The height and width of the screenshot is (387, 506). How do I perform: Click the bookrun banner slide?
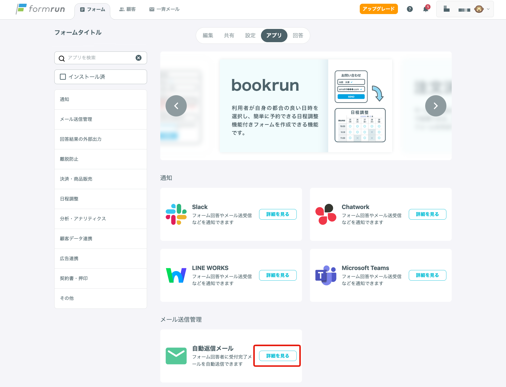pyautogui.click(x=306, y=106)
